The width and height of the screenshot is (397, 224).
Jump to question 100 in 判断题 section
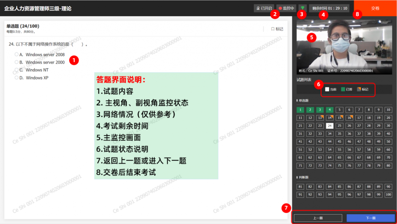(388, 195)
